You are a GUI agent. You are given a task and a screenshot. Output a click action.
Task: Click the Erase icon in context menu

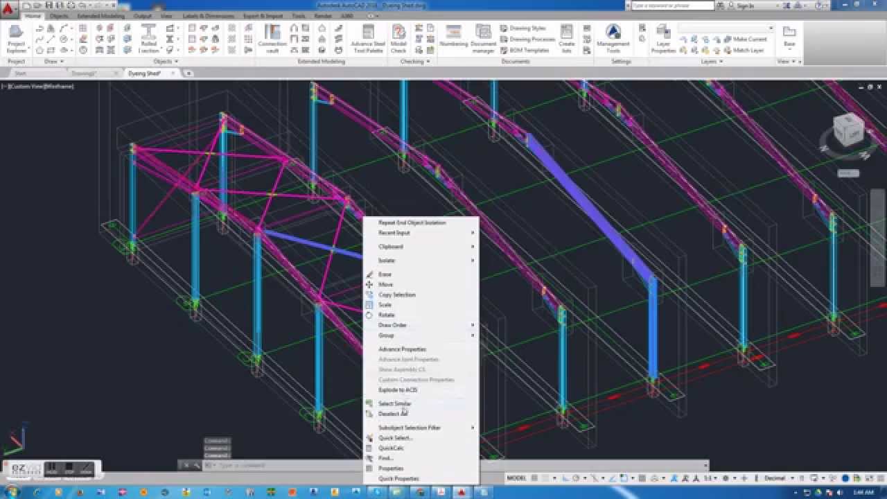369,274
